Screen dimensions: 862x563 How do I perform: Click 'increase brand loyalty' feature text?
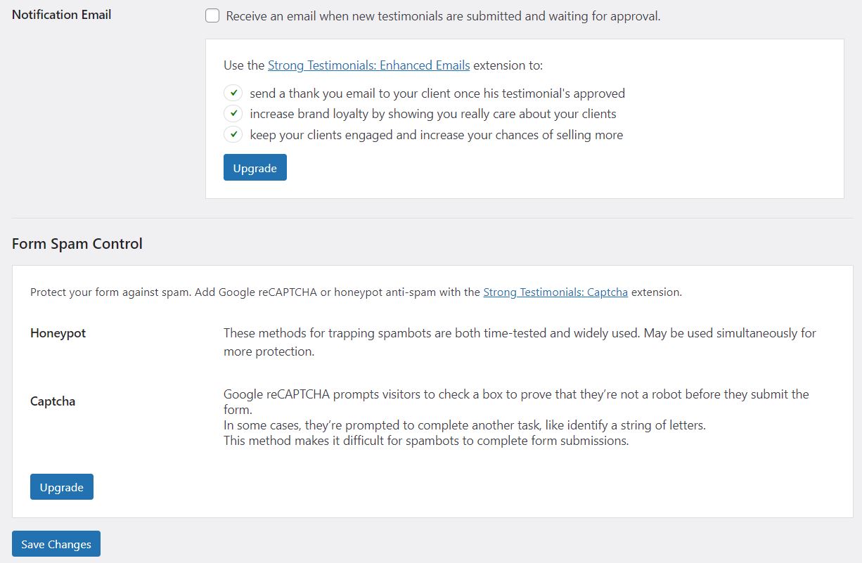coord(432,114)
